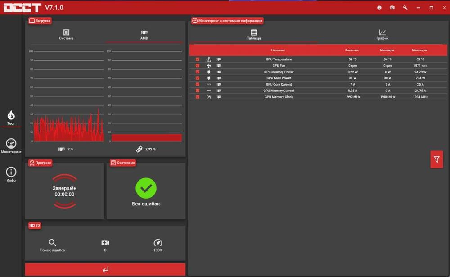Switch to the Таблица view tab

(254, 35)
